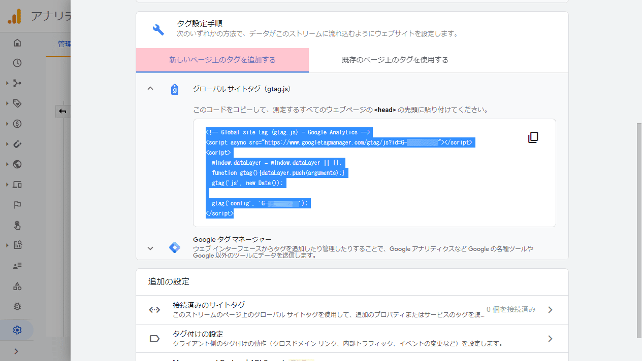The image size is (642, 361).
Task: Expand the arrow beside the Monetization dollar icon
Action: pyautogui.click(x=7, y=124)
